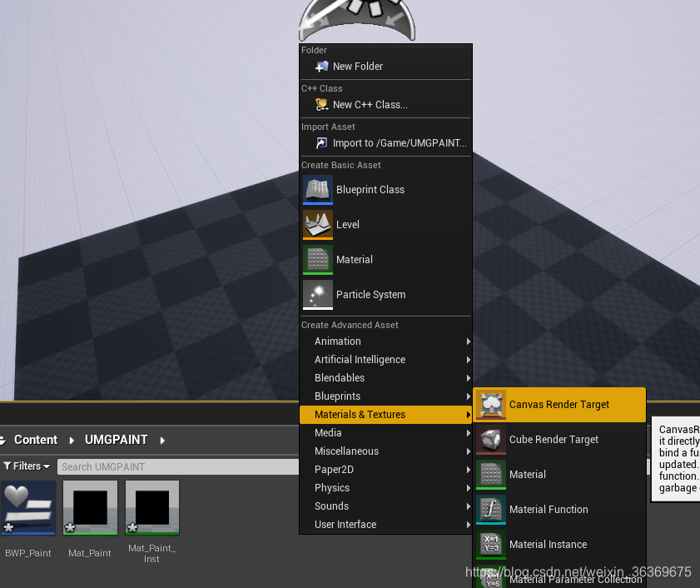This screenshot has width=700, height=588.
Task: Expand the Blueprints submenu
Action: [385, 396]
